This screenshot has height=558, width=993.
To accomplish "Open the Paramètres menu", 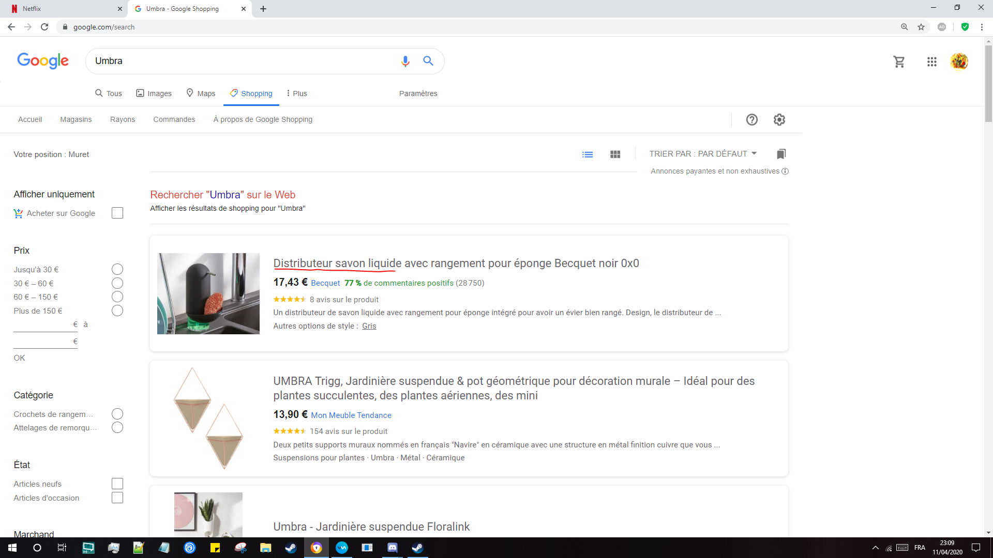I will point(418,94).
